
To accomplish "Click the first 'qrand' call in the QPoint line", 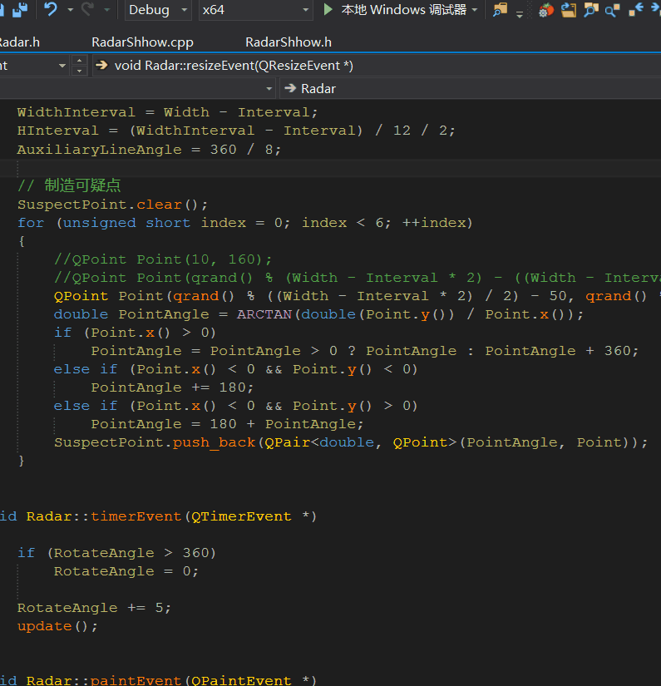I will click(195, 296).
